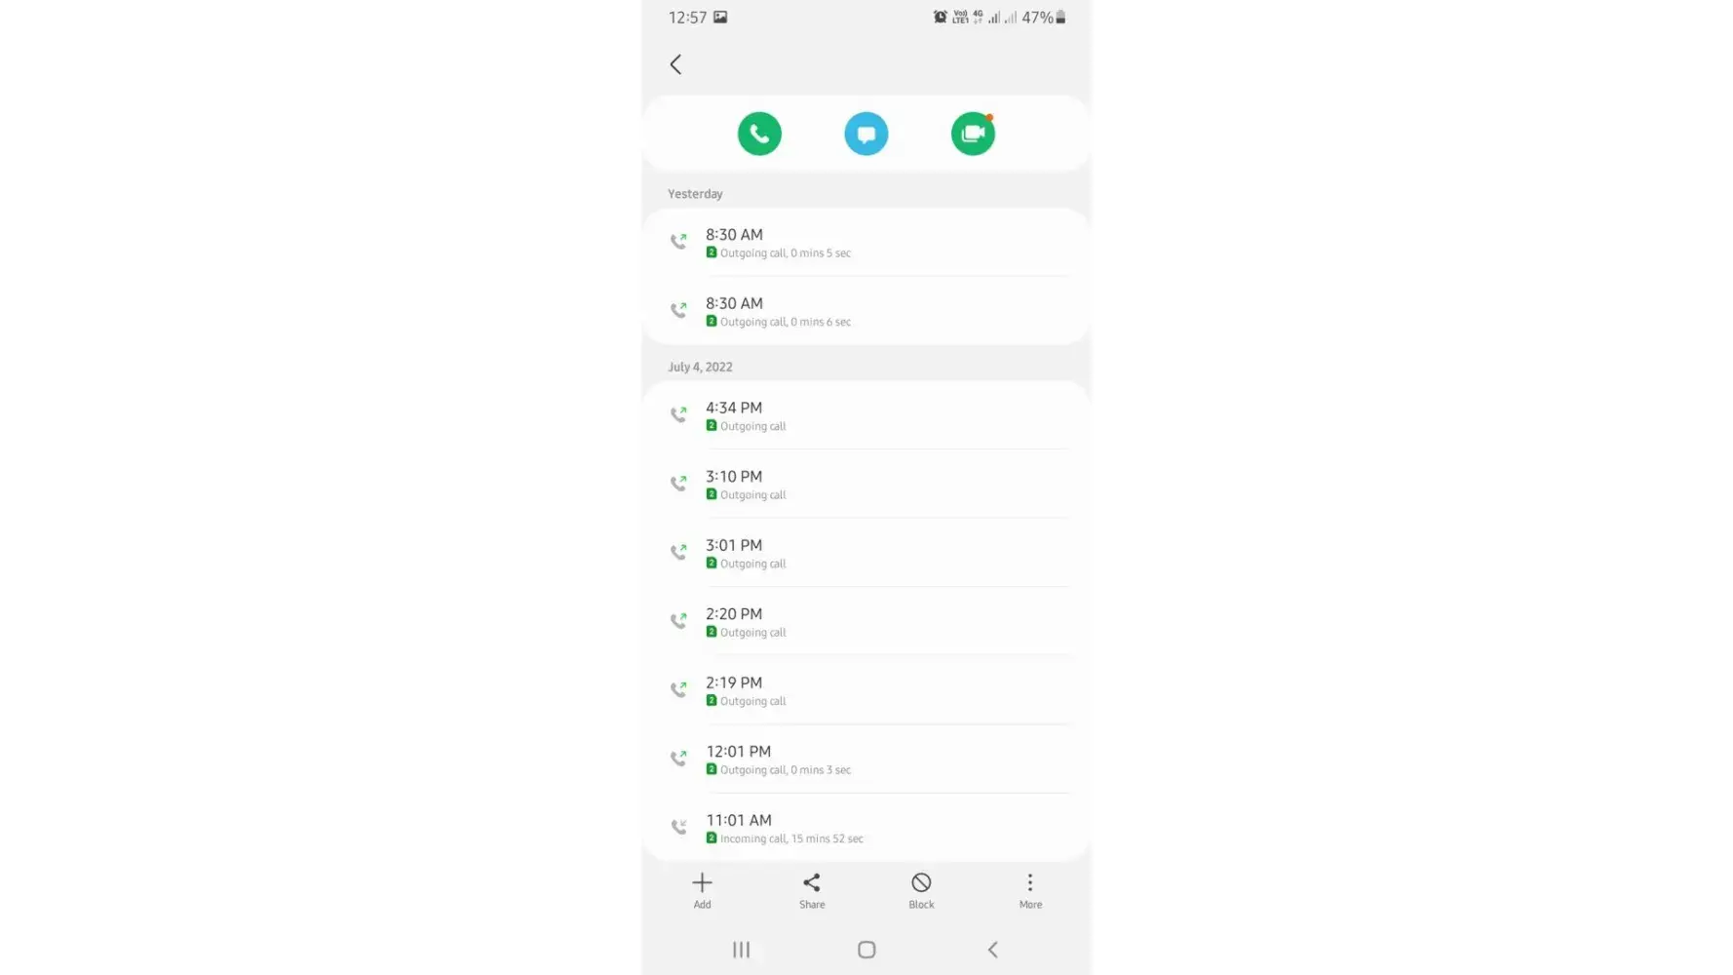Screen dimensions: 1733x975
Task: Select the 8:30 AM call lasting 6 sec
Action: (x=866, y=311)
